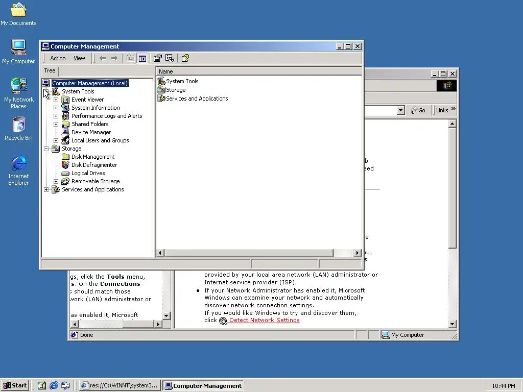Expand the Performance Logs and Alerts node
This screenshot has height=392, width=523.
[56, 116]
